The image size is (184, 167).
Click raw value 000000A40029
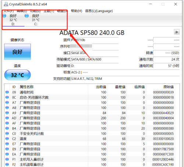pos(163,113)
